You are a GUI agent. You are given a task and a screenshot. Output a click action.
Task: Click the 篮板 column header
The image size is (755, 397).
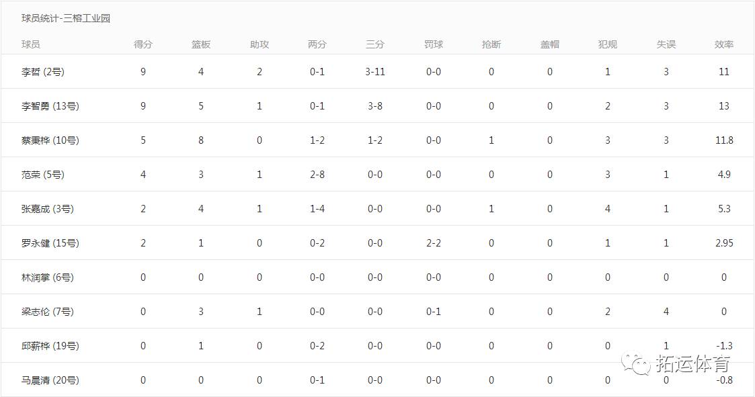pyautogui.click(x=201, y=44)
